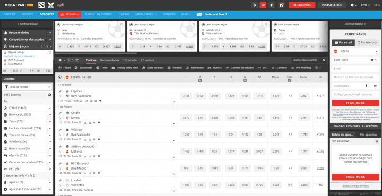382x196 pixels.
Task: Favorite the Ajax vs Galatasaray card star
Action: point(121,24)
